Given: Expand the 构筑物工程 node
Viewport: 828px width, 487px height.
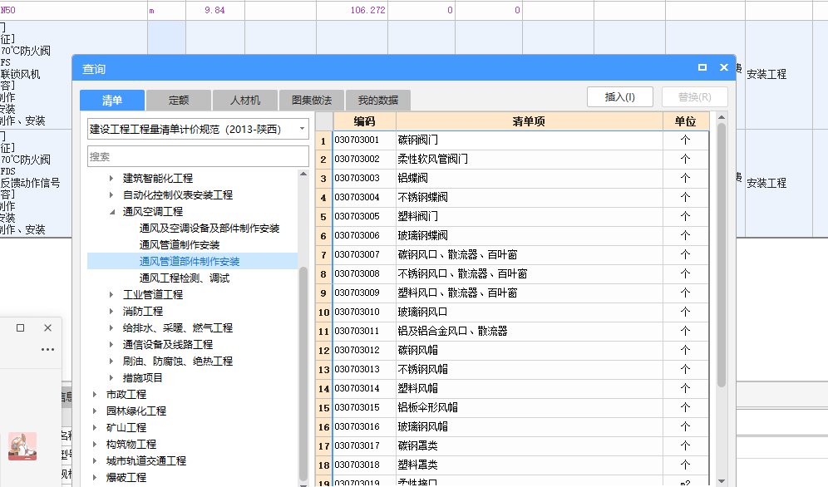Looking at the screenshot, I should [x=95, y=445].
